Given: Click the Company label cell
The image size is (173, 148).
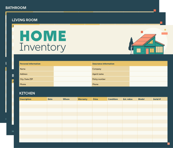Looking at the screenshot, I should [x=111, y=69].
